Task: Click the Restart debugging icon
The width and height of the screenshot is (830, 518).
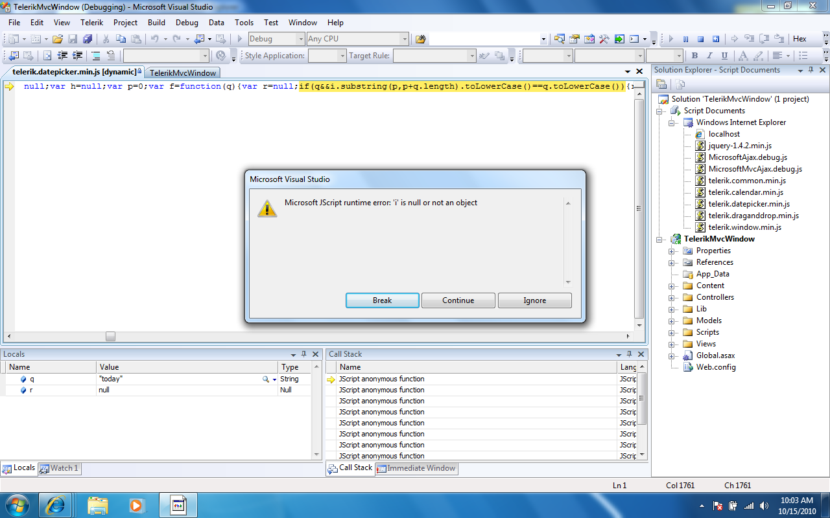Action: (x=716, y=39)
